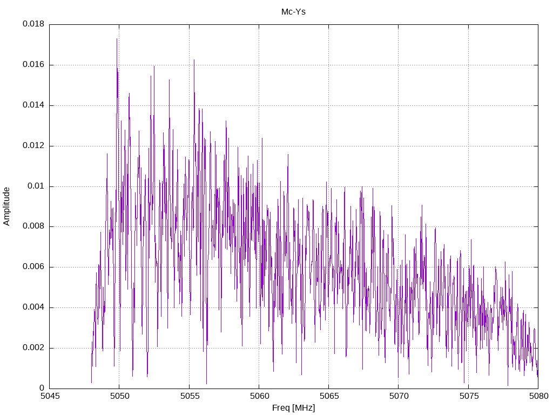
Task: Click x-axis tick label 5050
Action: pyautogui.click(x=119, y=396)
